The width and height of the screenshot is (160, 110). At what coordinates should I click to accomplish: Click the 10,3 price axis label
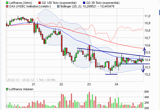pyautogui.click(x=147, y=67)
